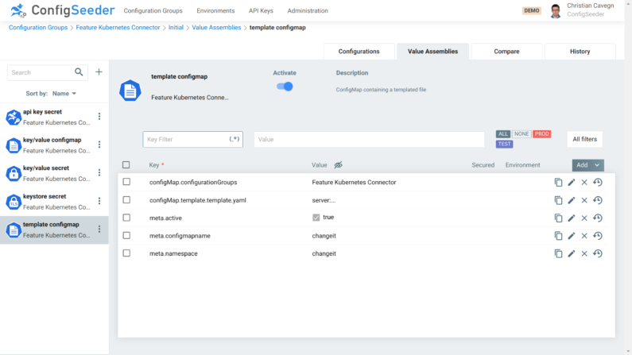Go to Initial breadcrumb link
Screen dimensions: 632x355
click(176, 27)
